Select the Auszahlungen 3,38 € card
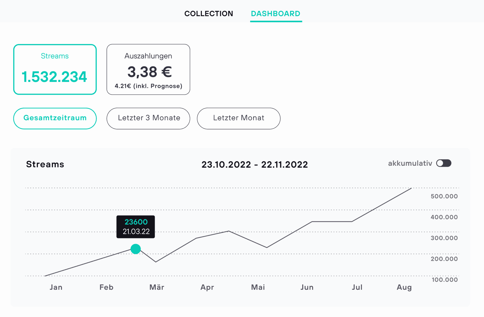The width and height of the screenshot is (484, 317). (148, 69)
